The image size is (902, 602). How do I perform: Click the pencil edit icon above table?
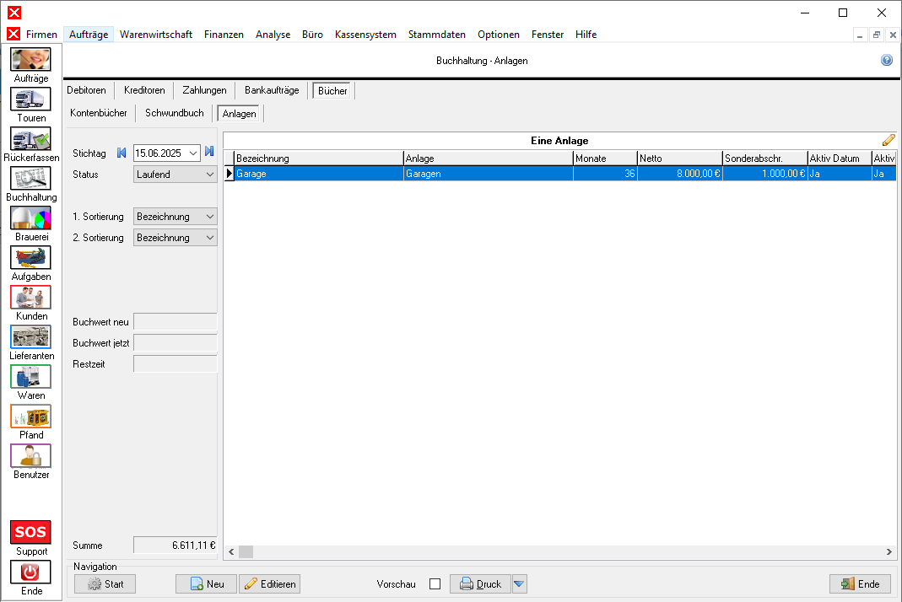[888, 140]
